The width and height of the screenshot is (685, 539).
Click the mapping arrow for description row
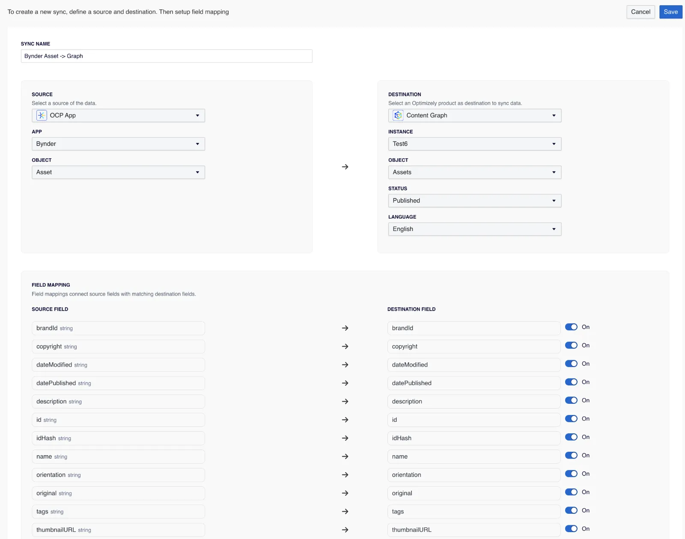pos(345,402)
